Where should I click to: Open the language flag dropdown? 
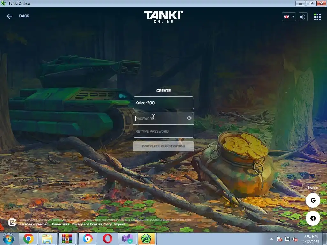point(289,17)
